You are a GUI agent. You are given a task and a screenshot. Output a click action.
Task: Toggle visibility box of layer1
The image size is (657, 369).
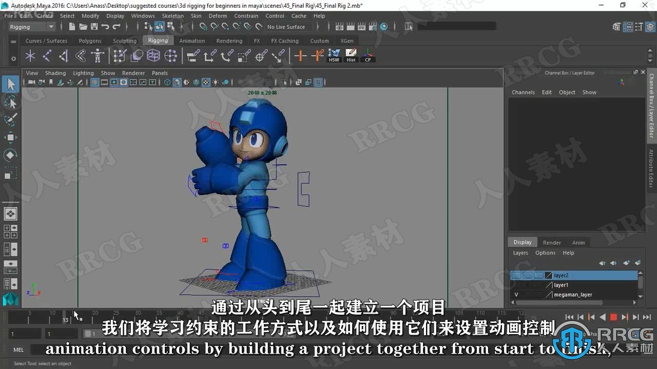point(516,285)
